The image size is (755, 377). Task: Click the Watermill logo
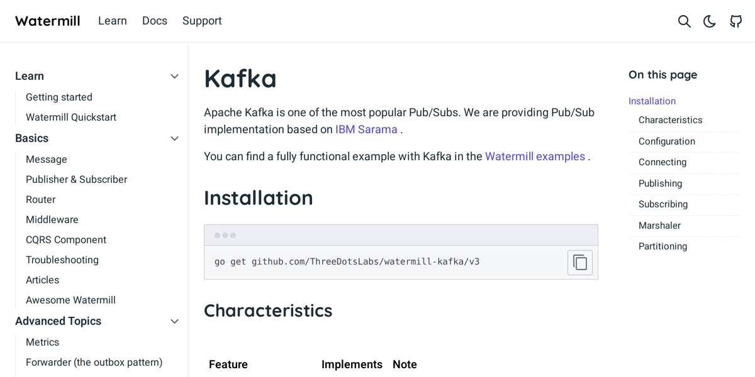pos(47,20)
